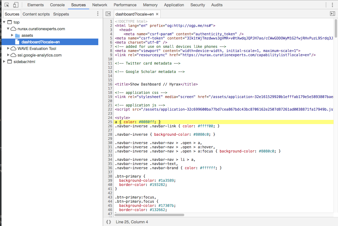Image resolution: width=338 pixels, height=226 pixels.
Task: Switch to the Elements tab
Action: click(35, 5)
